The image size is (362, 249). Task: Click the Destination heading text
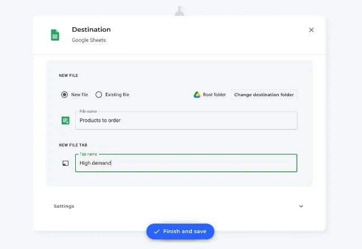(x=91, y=29)
